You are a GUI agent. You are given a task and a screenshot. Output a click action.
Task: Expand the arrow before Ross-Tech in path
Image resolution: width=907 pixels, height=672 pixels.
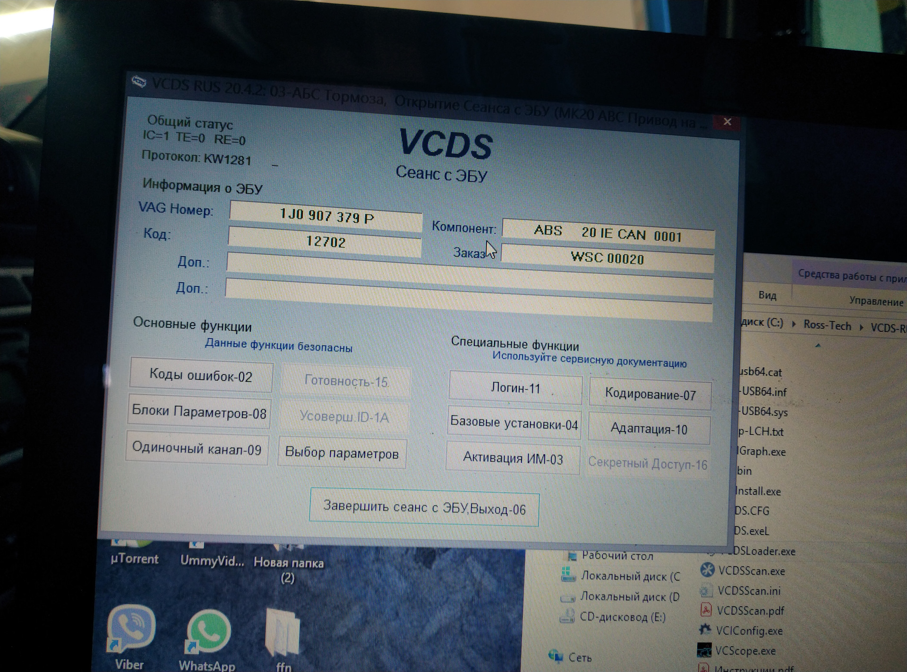(794, 324)
